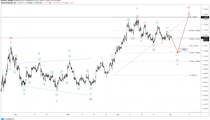Click the 0.764(1.10020) Fibonacci level label

(x=195, y=61)
